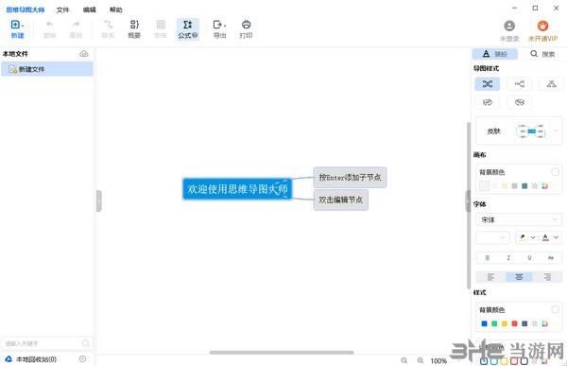Select the left-facing fishbone layout icon
Viewport: 567px width, 366px height.
[x=519, y=102]
